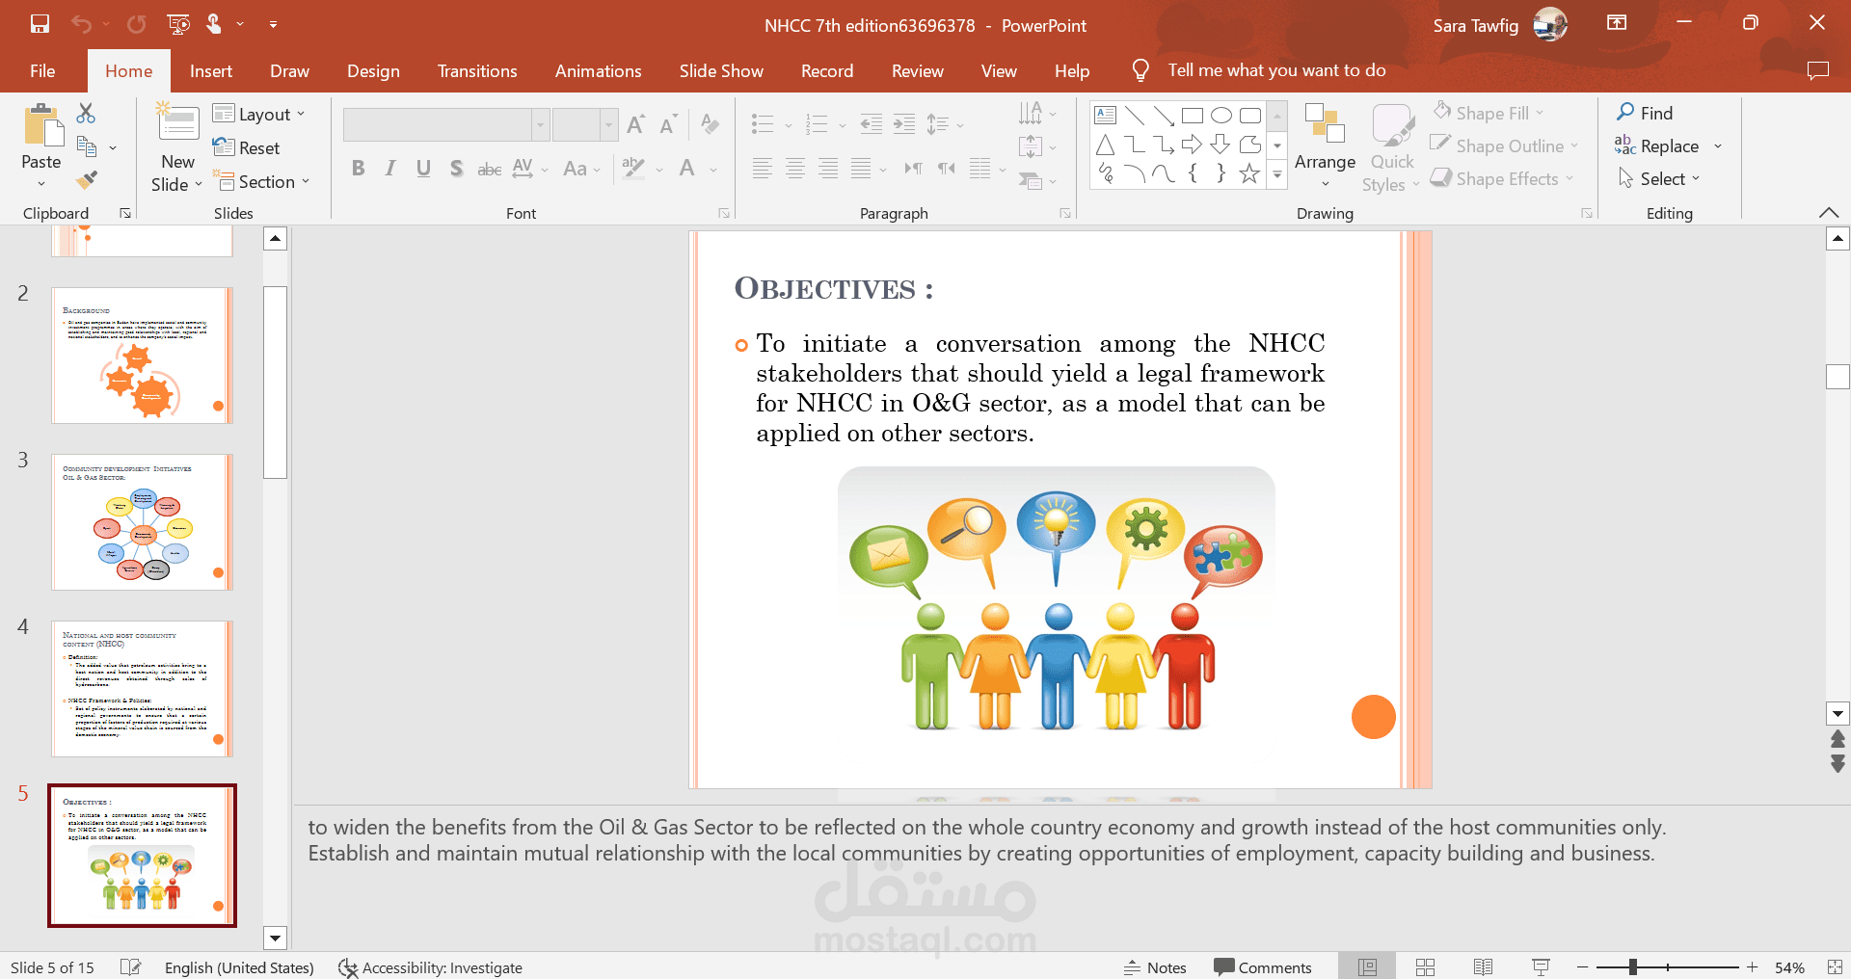Switch to the Insert tab

point(211,70)
